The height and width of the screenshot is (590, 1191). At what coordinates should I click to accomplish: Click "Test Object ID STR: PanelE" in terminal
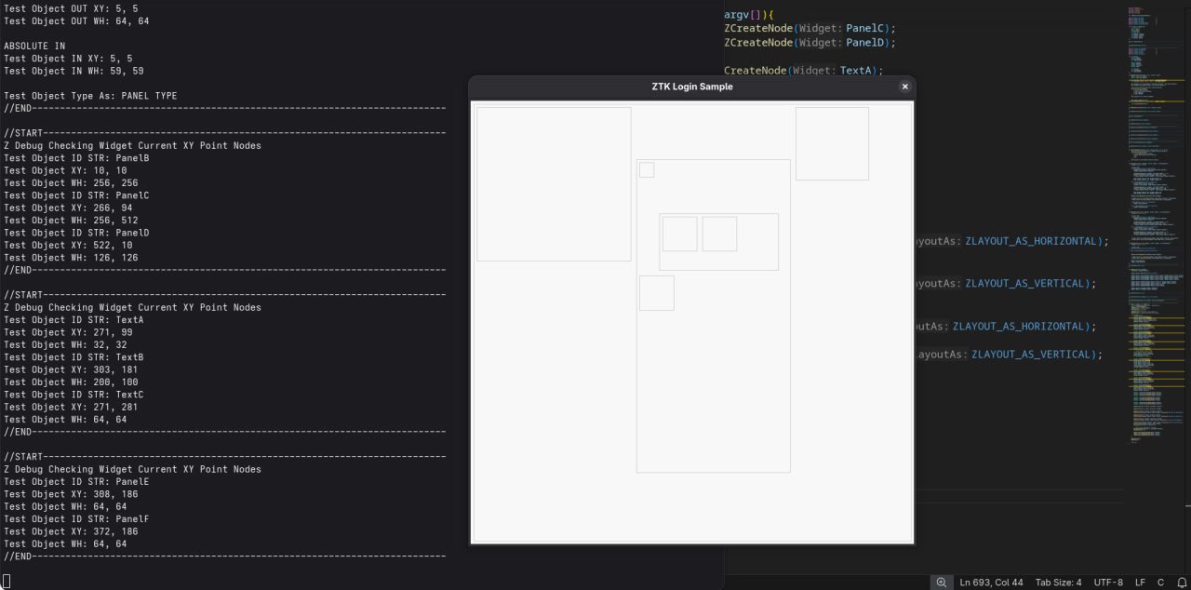pyautogui.click(x=76, y=482)
